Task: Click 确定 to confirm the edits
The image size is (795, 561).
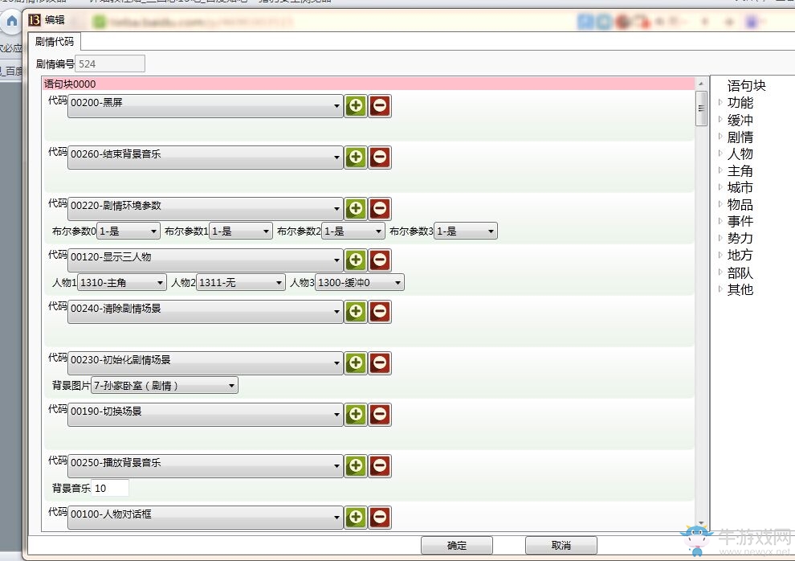Action: click(x=456, y=544)
